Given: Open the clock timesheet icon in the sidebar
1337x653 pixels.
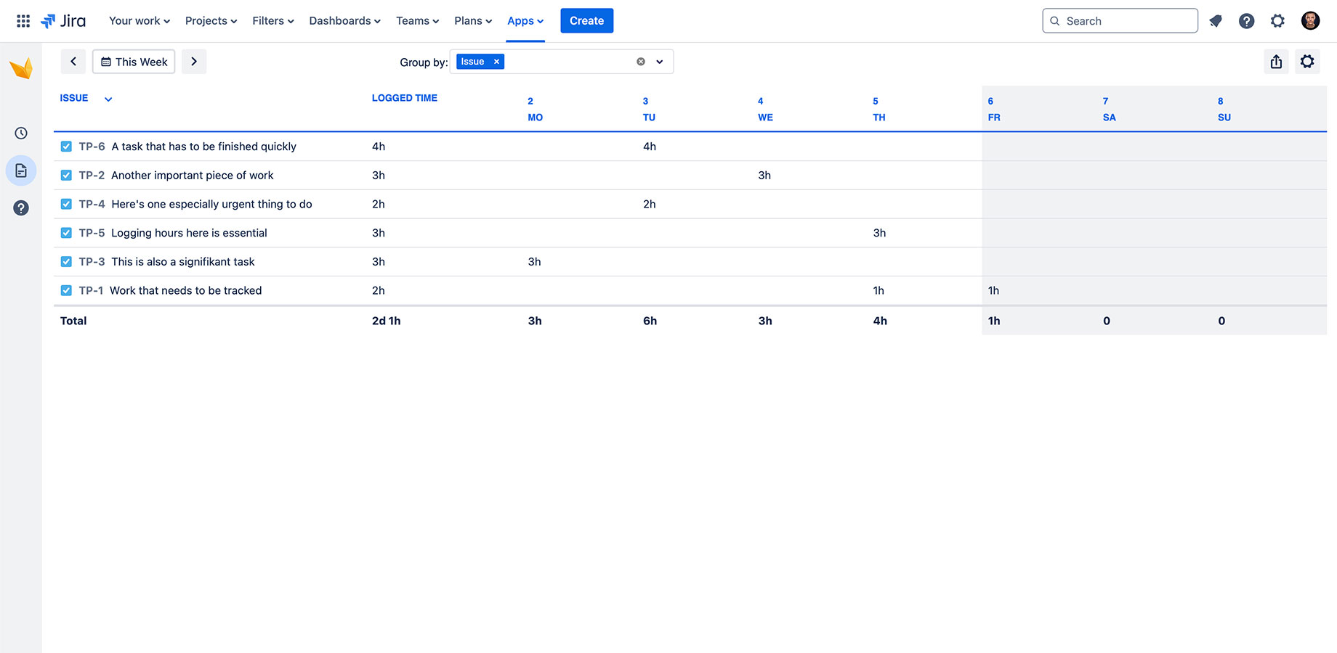Looking at the screenshot, I should pos(21,133).
